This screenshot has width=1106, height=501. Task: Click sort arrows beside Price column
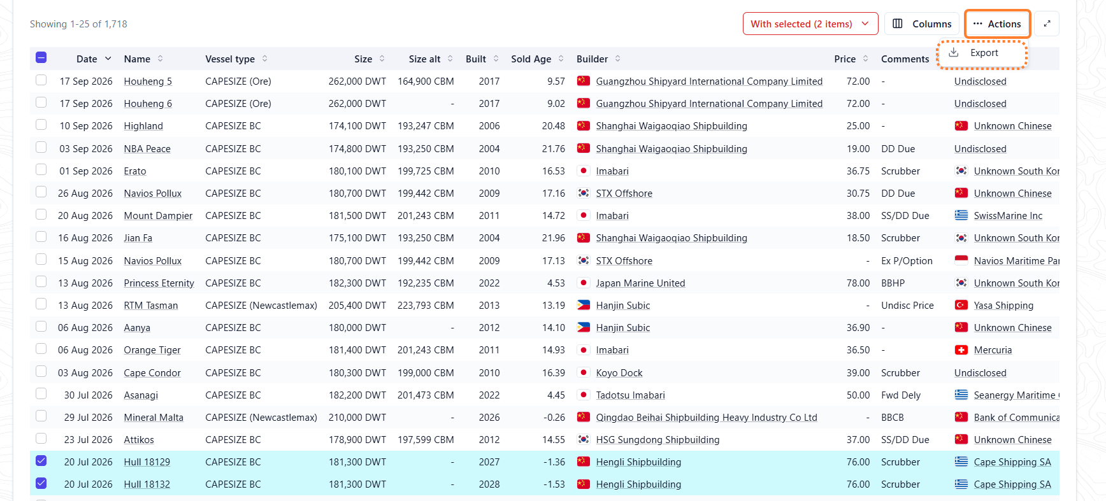coord(866,59)
